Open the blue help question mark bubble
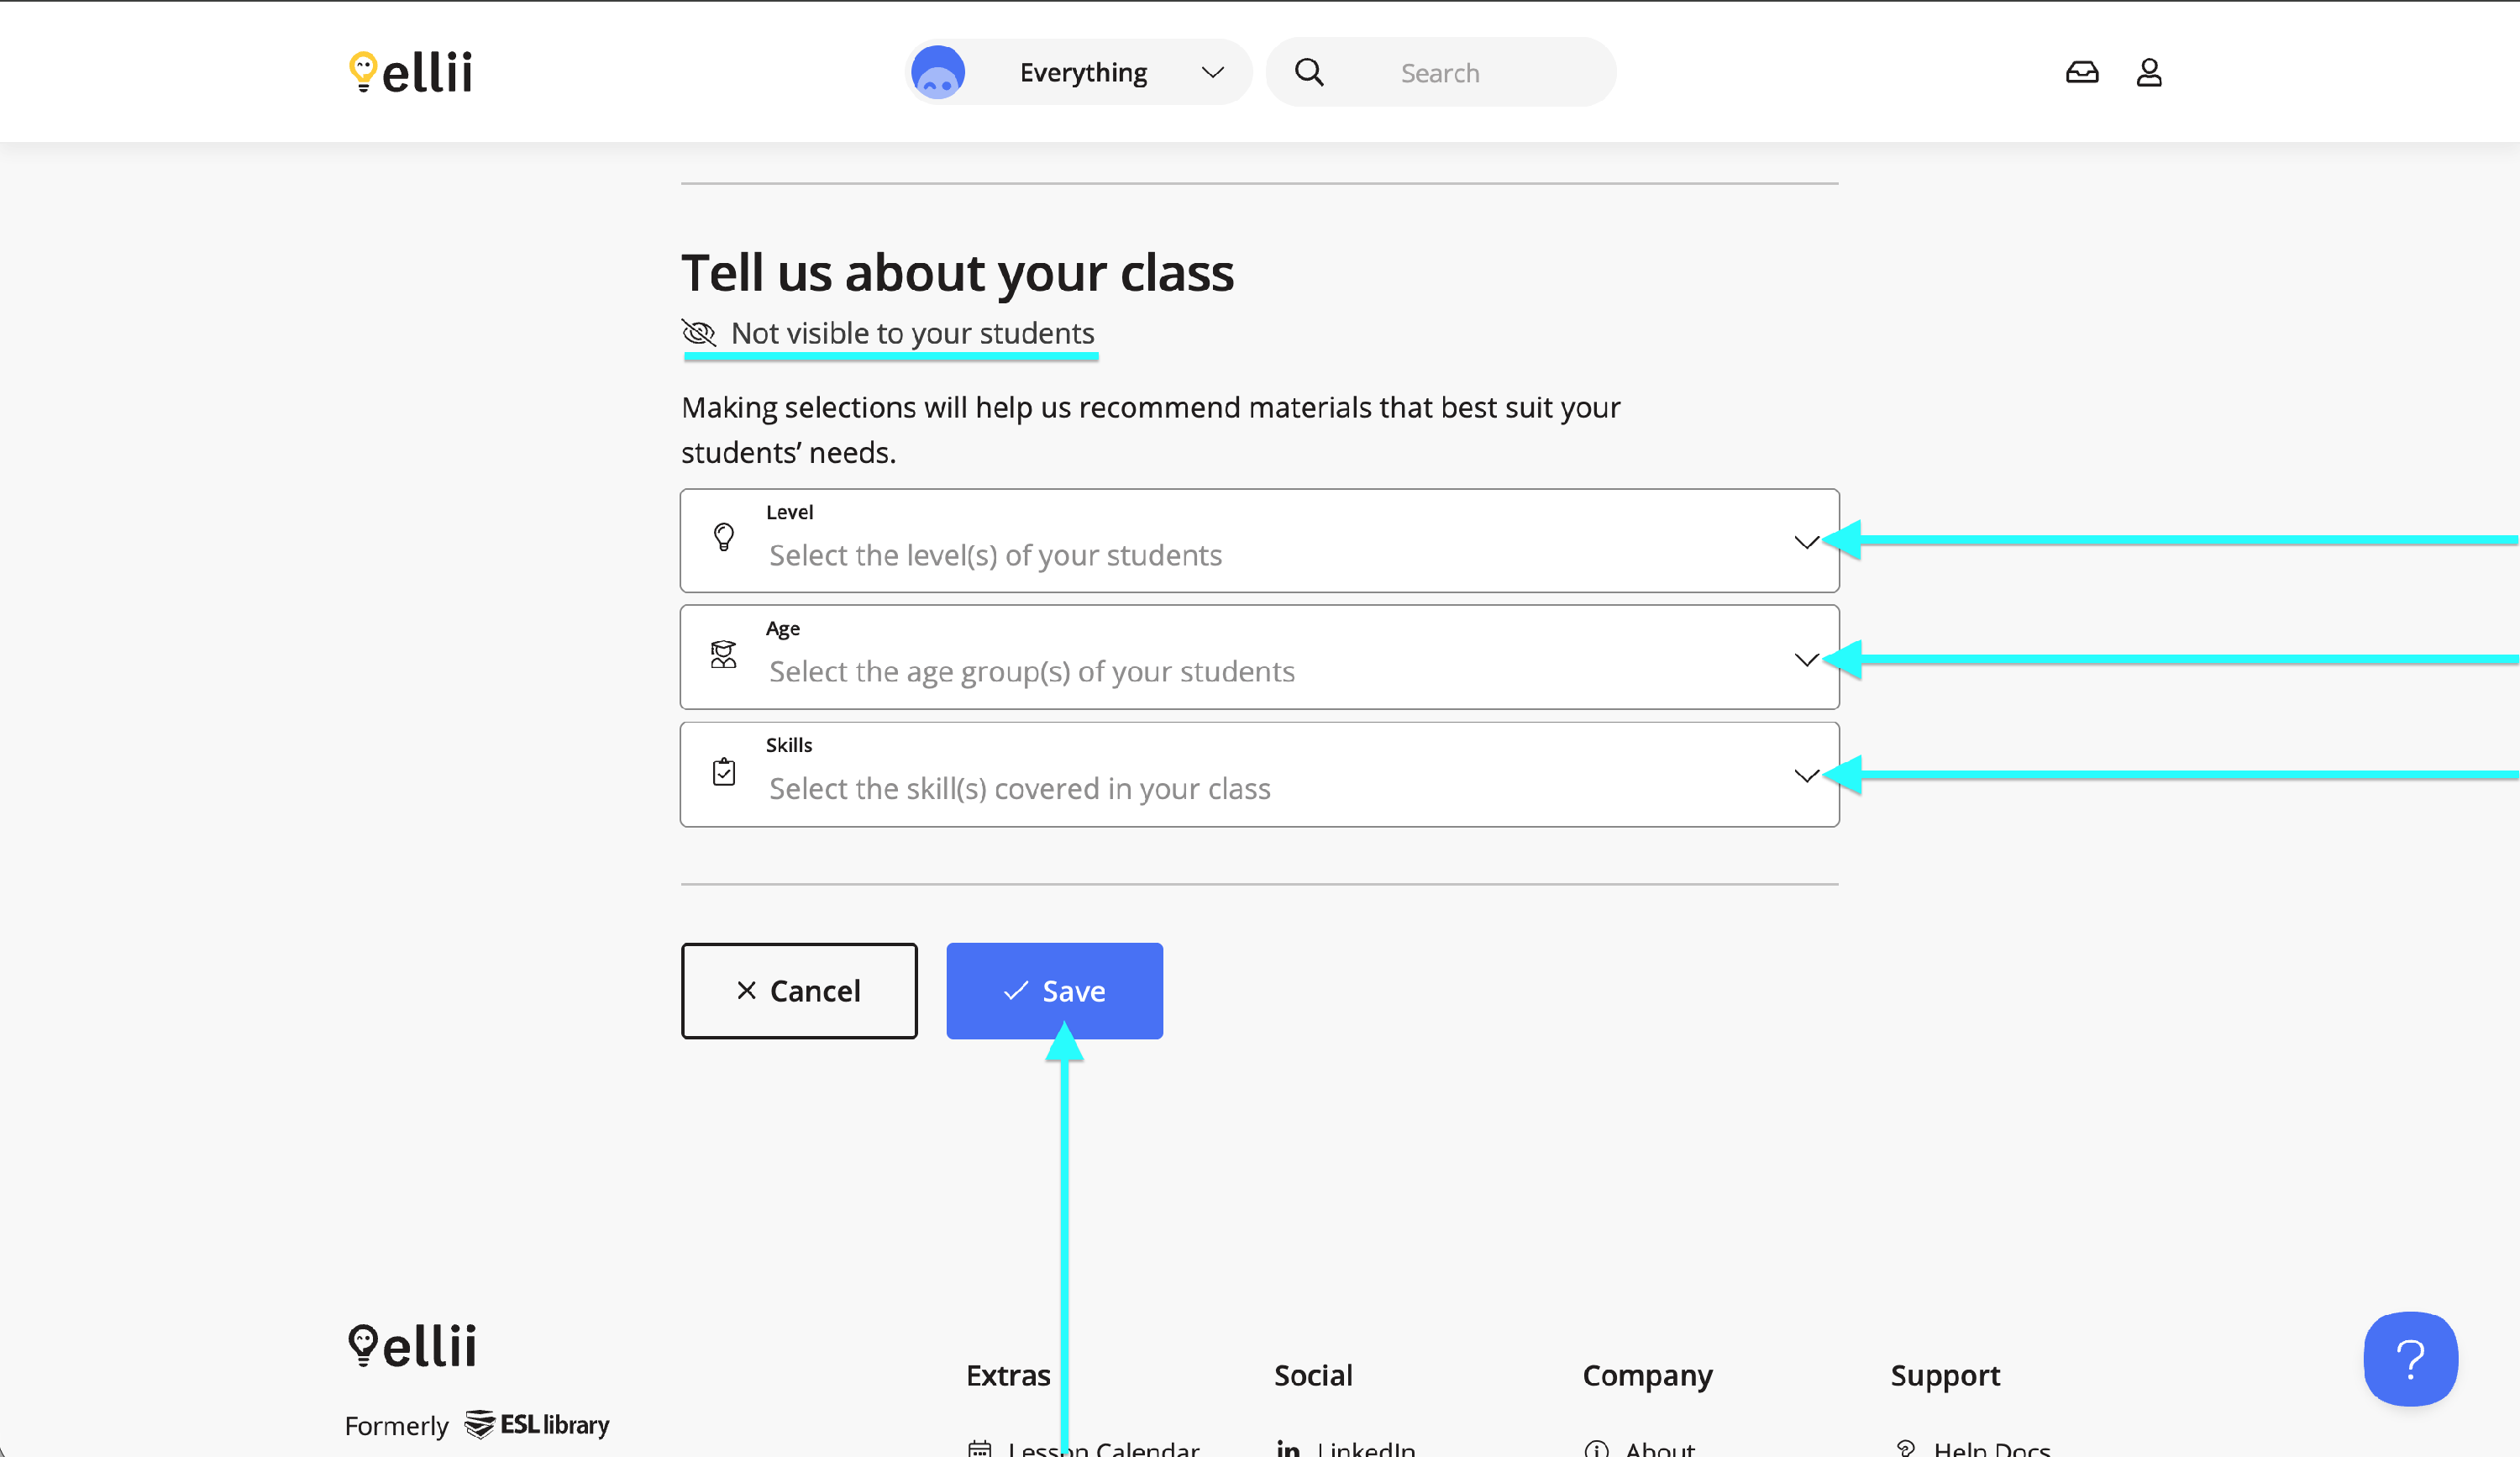The width and height of the screenshot is (2520, 1457). 2410,1358
